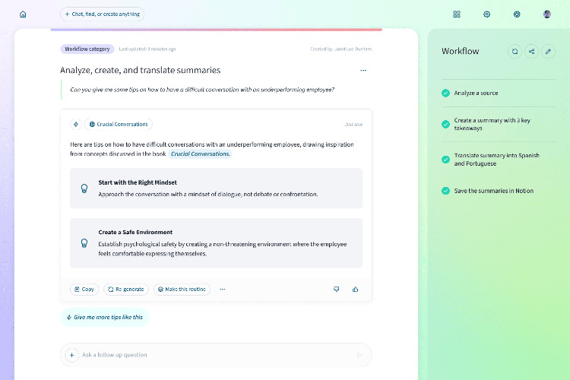This screenshot has width=570, height=380.
Task: Click the Start with the Right Mindset heading
Action: click(x=138, y=182)
